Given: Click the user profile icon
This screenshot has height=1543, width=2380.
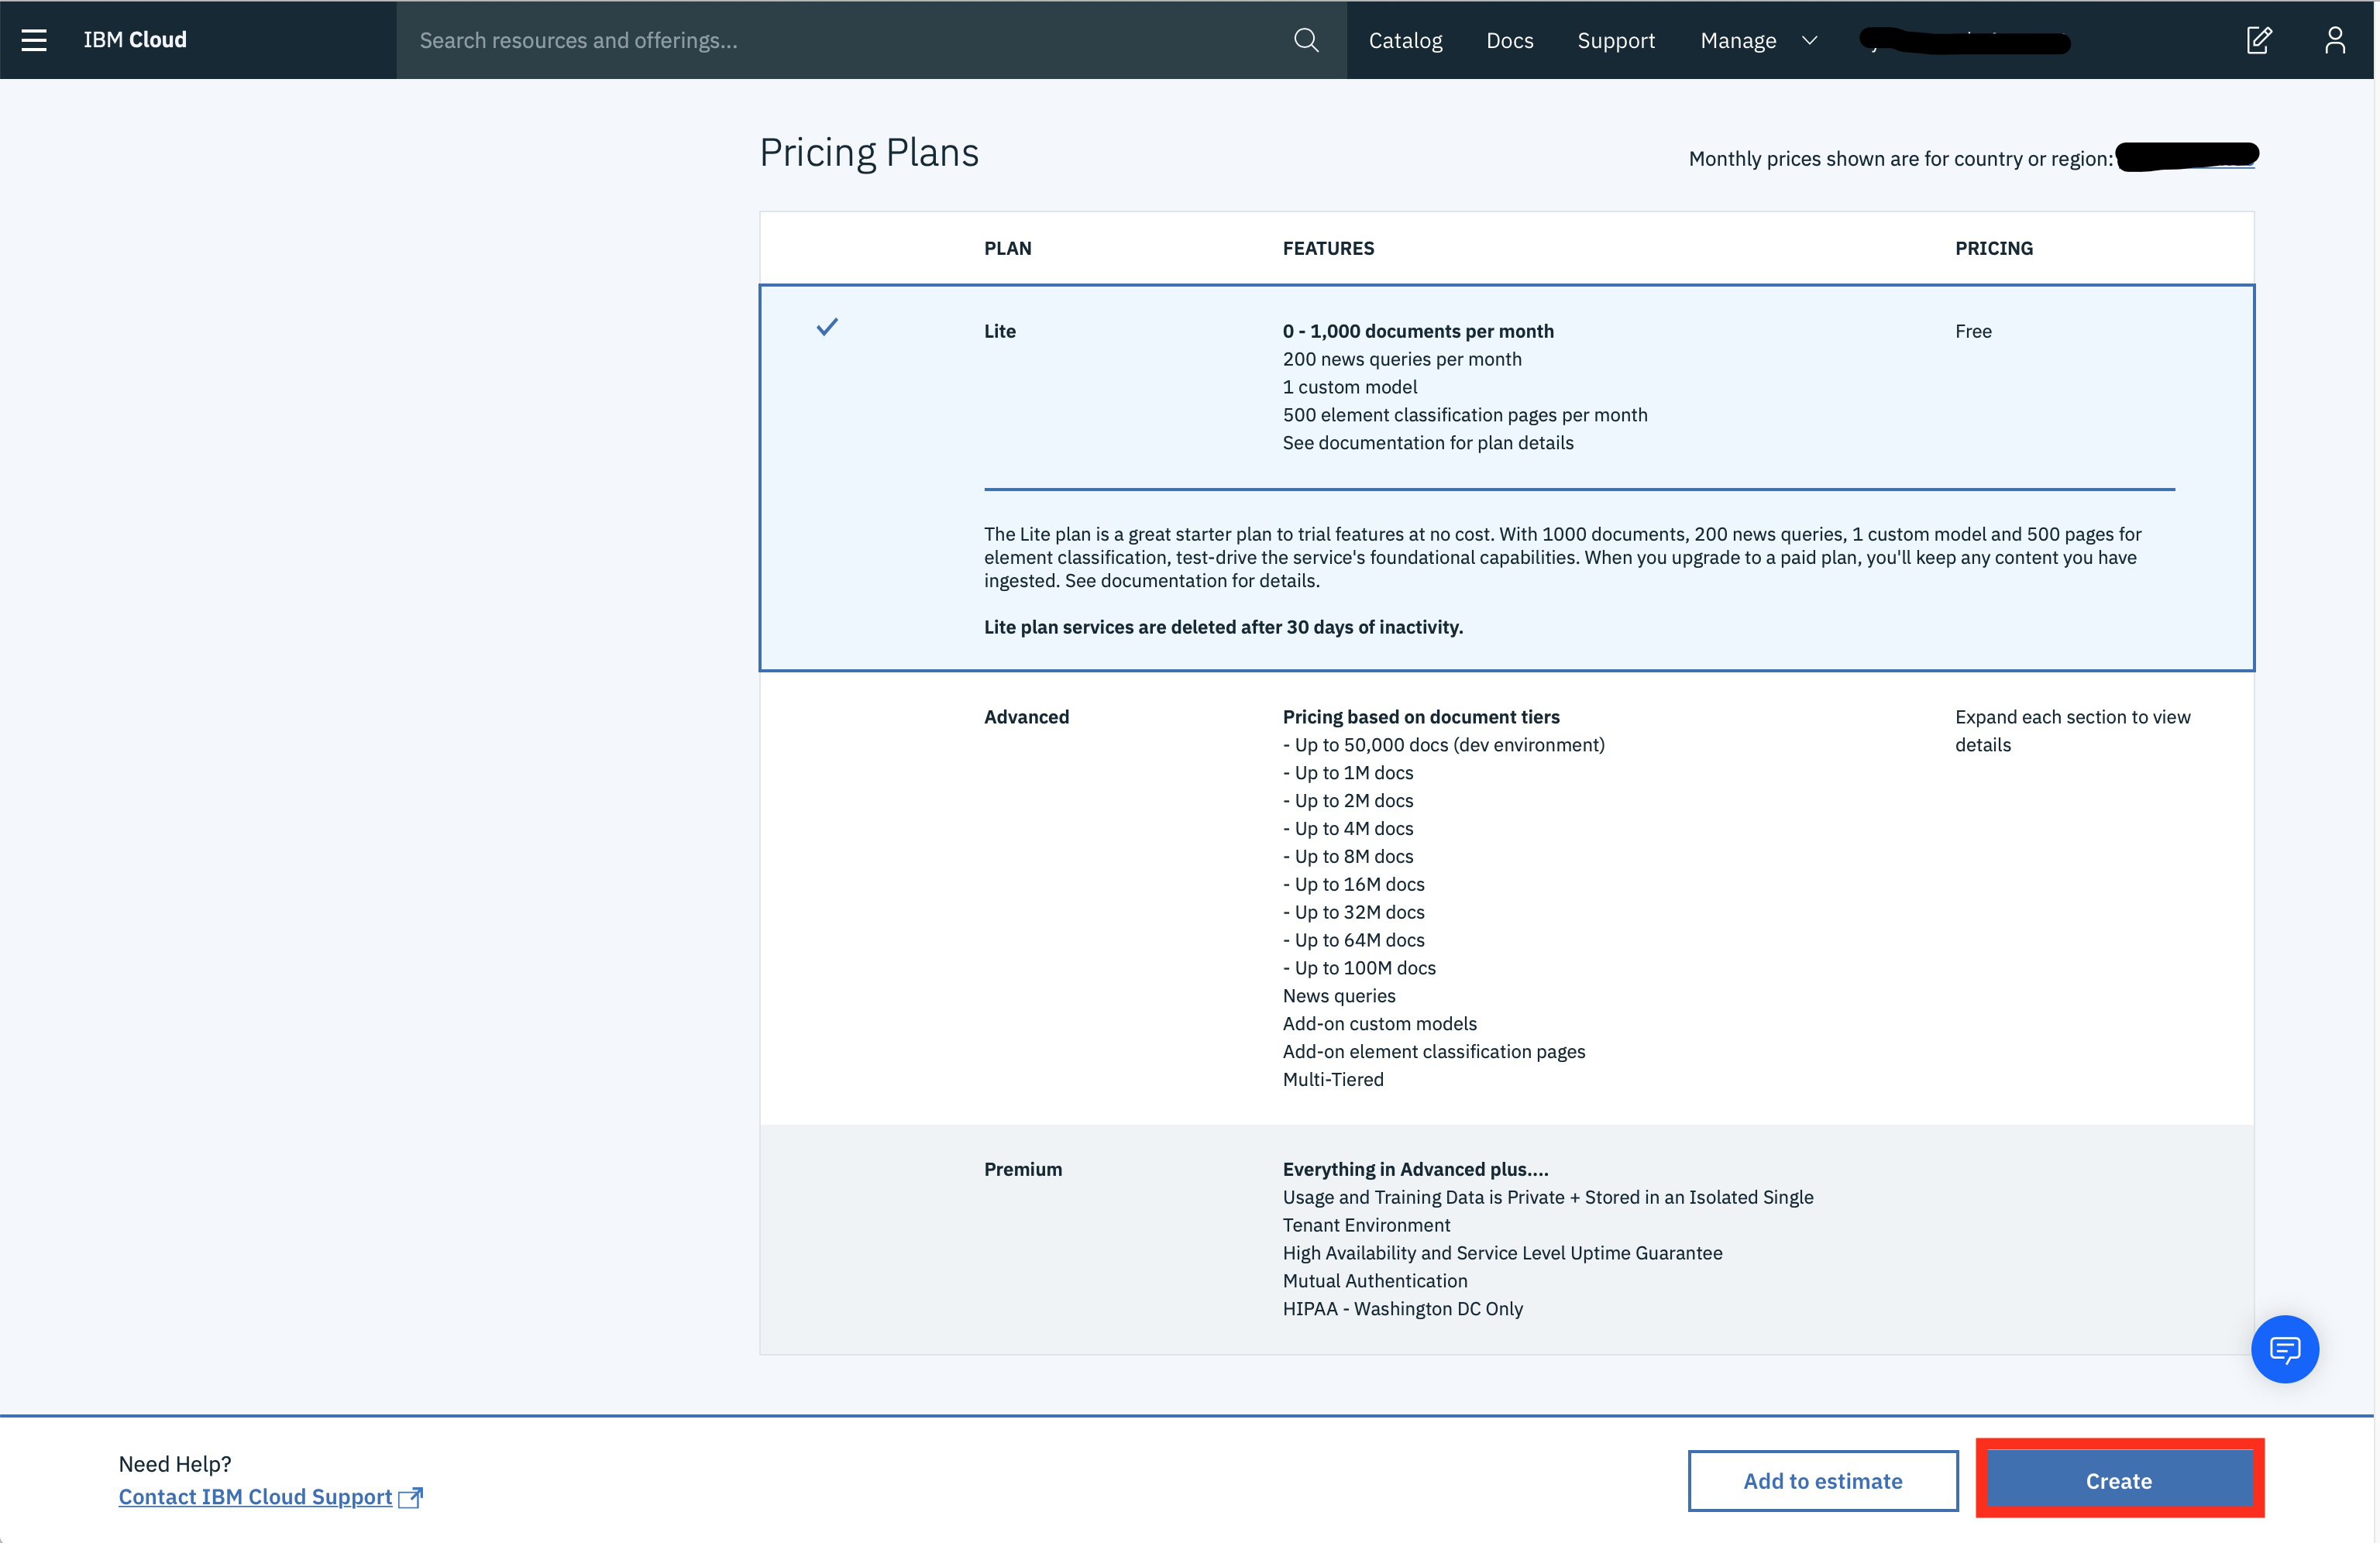Looking at the screenshot, I should coord(2335,40).
